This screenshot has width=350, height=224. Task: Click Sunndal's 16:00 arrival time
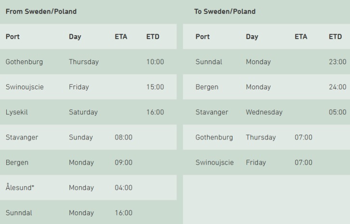click(x=123, y=213)
